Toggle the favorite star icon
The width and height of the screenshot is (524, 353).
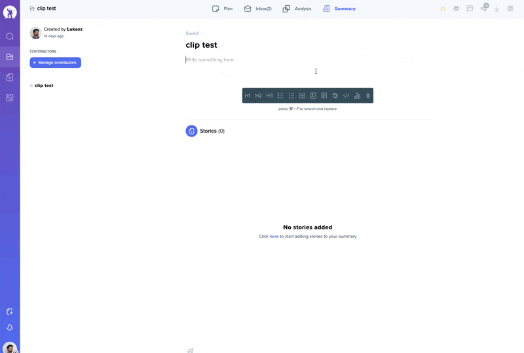[443, 8]
